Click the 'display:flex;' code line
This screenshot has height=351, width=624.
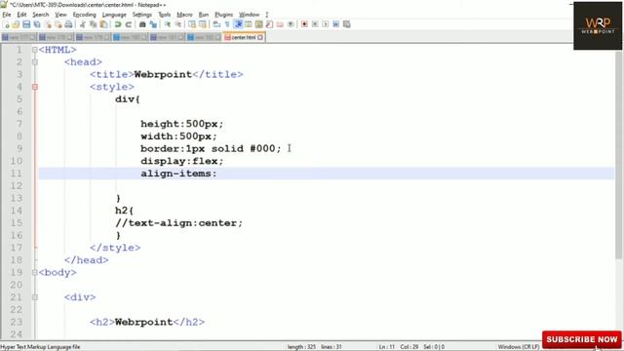click(x=182, y=161)
